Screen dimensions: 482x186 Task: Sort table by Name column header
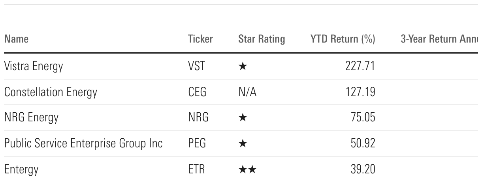[16, 39]
